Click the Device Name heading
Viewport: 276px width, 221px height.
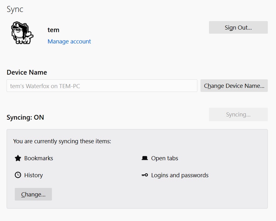(x=27, y=72)
